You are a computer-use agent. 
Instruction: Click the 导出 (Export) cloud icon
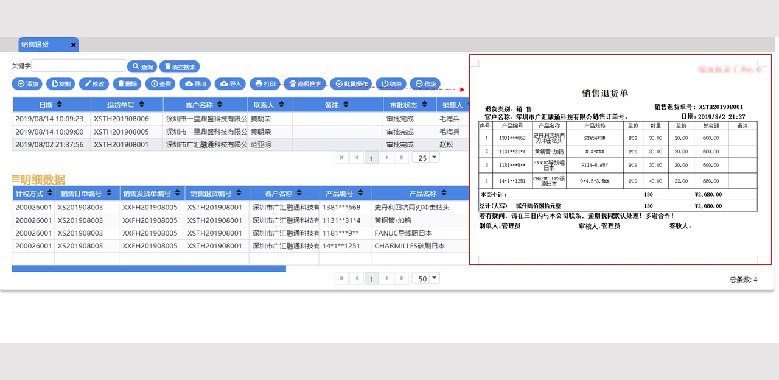[194, 84]
